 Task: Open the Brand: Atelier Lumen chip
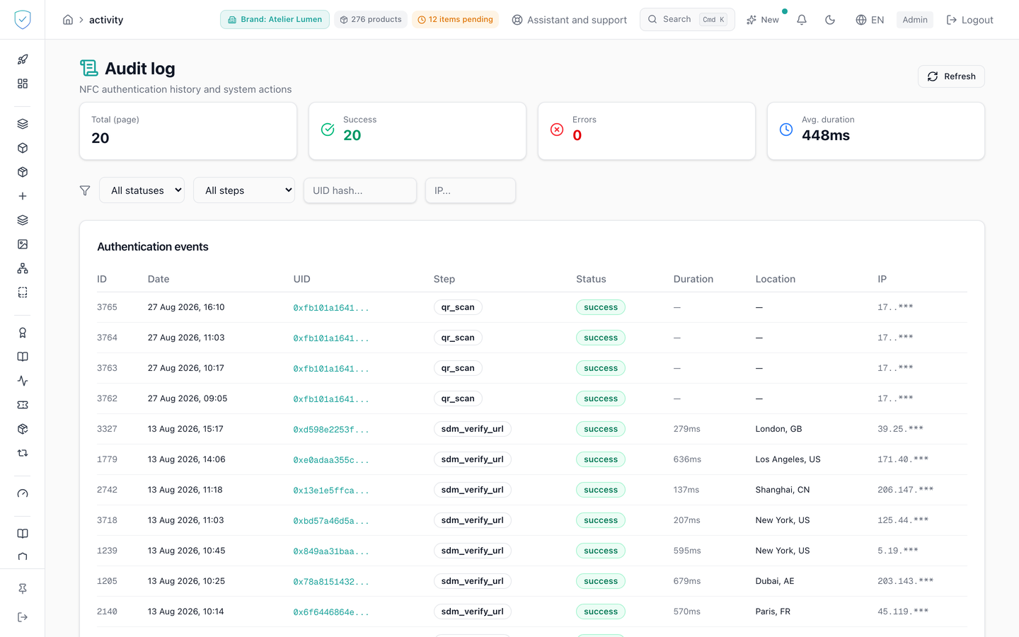tap(275, 20)
